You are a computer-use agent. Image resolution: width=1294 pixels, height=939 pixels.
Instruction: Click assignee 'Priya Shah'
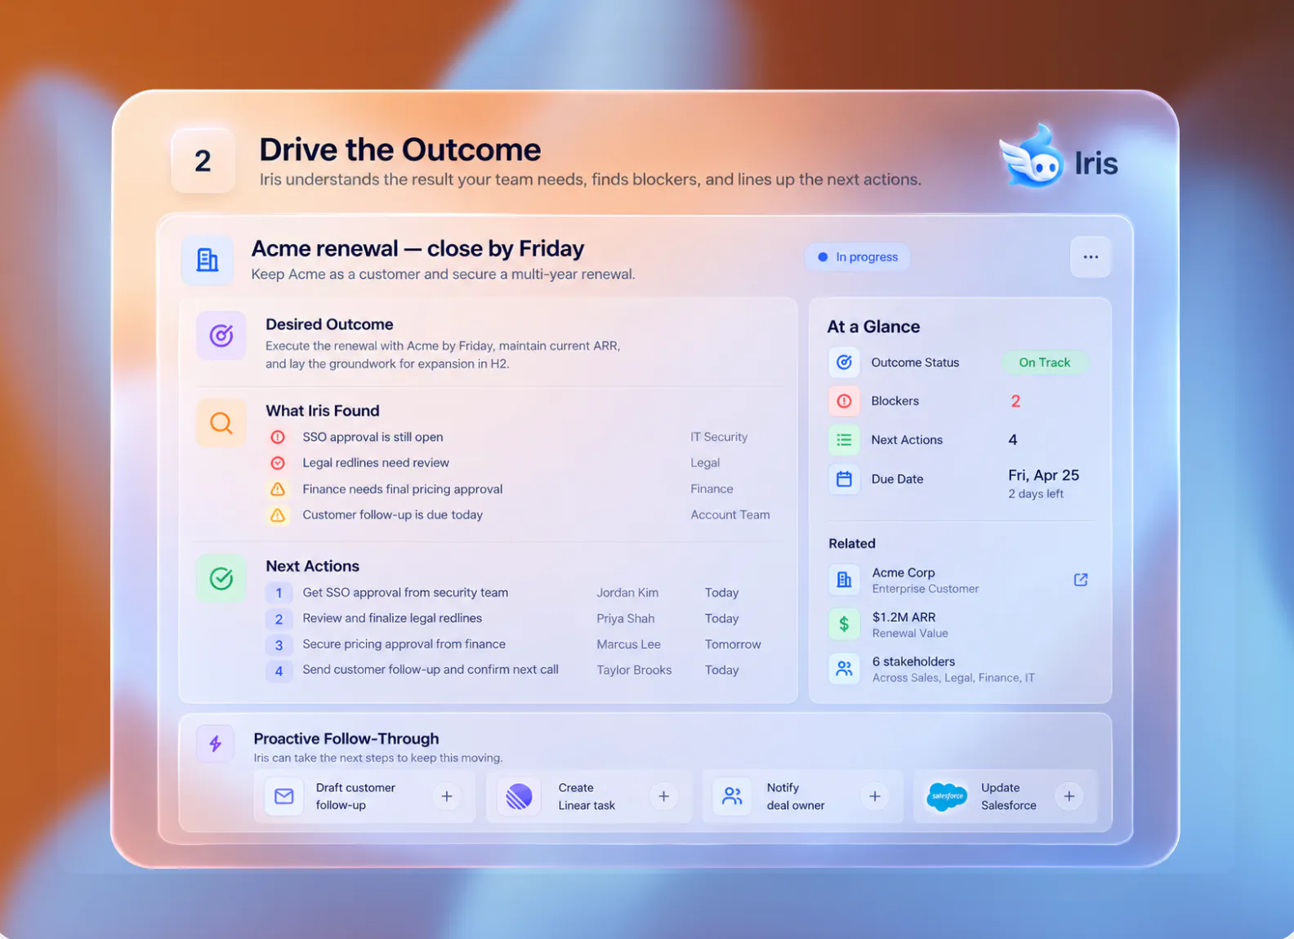[626, 619]
